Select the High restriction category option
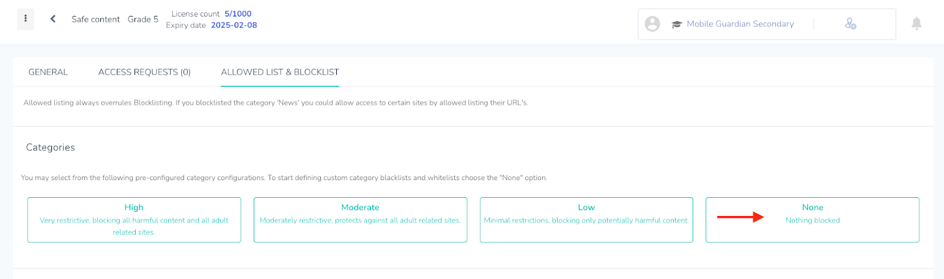Viewport: 944px width, 279px height. pos(134,220)
